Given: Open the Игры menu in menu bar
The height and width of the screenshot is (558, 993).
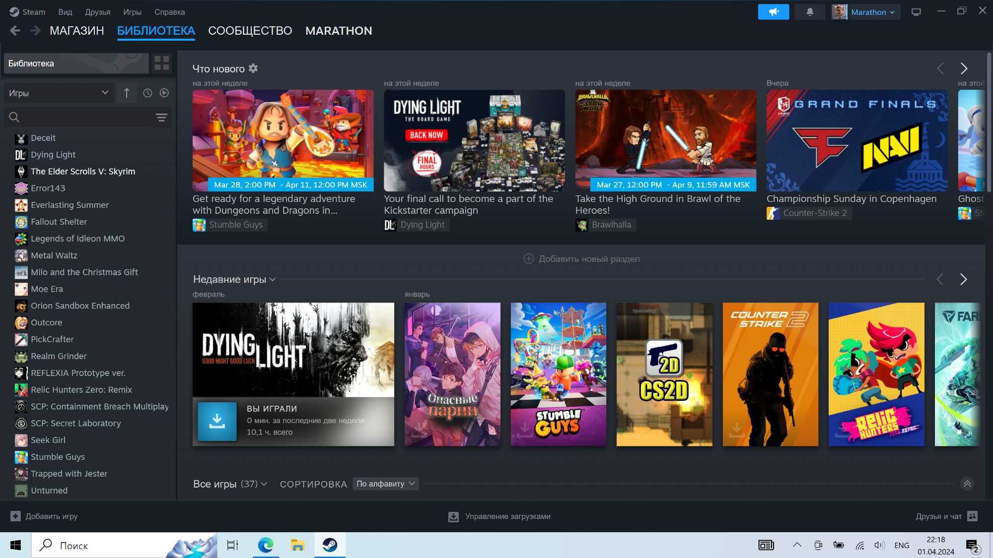Looking at the screenshot, I should 132,12.
